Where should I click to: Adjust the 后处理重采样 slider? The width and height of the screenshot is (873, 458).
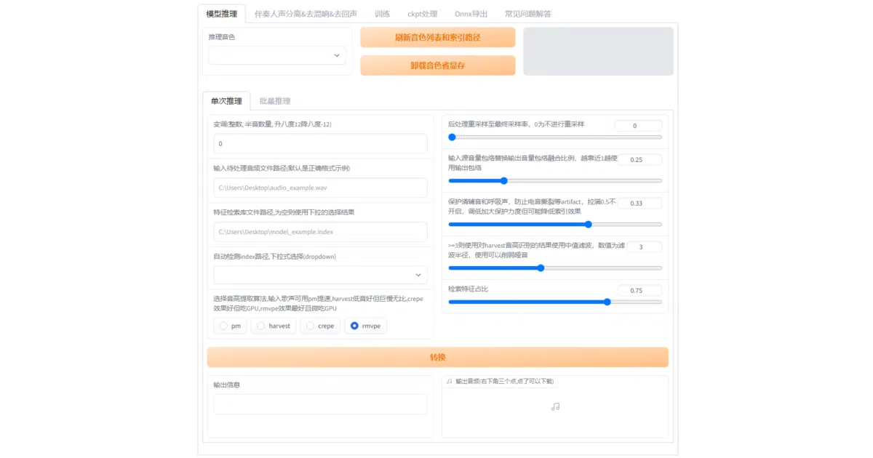pyautogui.click(x=555, y=137)
